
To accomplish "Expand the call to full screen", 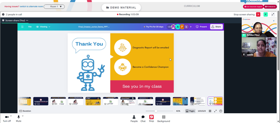I will click(x=273, y=15).
